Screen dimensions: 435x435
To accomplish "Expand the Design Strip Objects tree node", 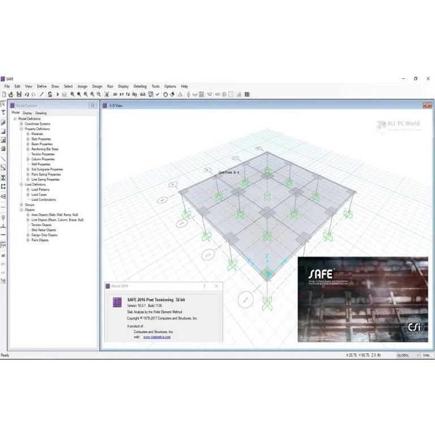I will [x=28, y=235].
